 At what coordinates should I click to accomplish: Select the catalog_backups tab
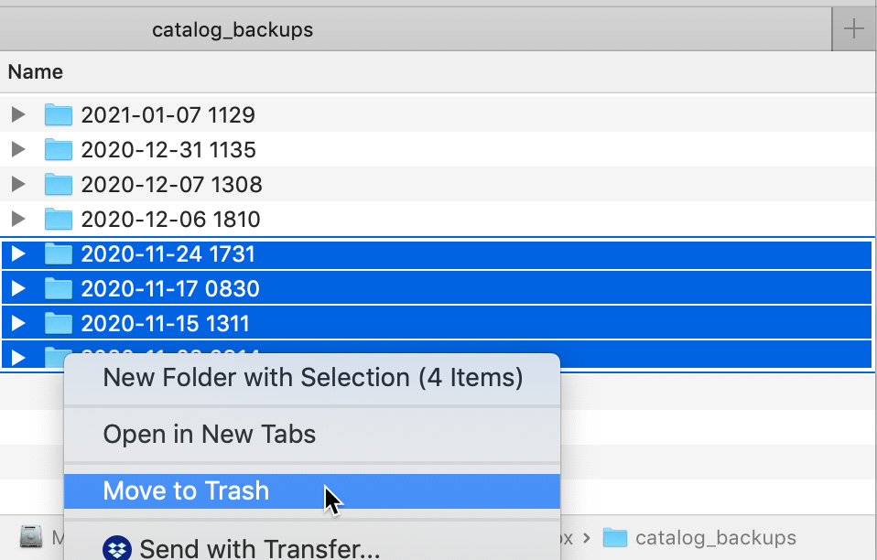click(233, 30)
